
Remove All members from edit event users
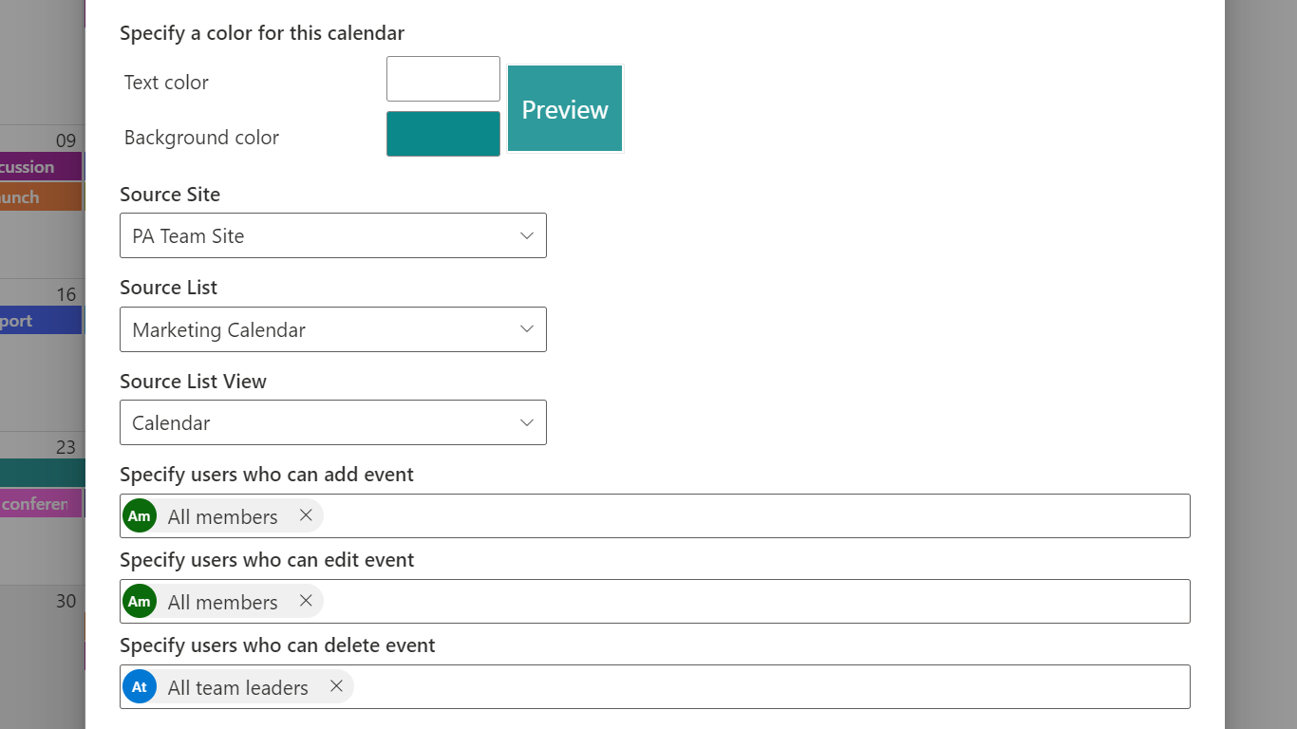(x=306, y=601)
